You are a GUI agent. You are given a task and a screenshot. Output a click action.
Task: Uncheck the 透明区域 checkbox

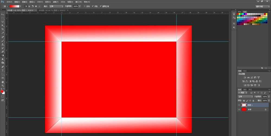click(x=101, y=6)
